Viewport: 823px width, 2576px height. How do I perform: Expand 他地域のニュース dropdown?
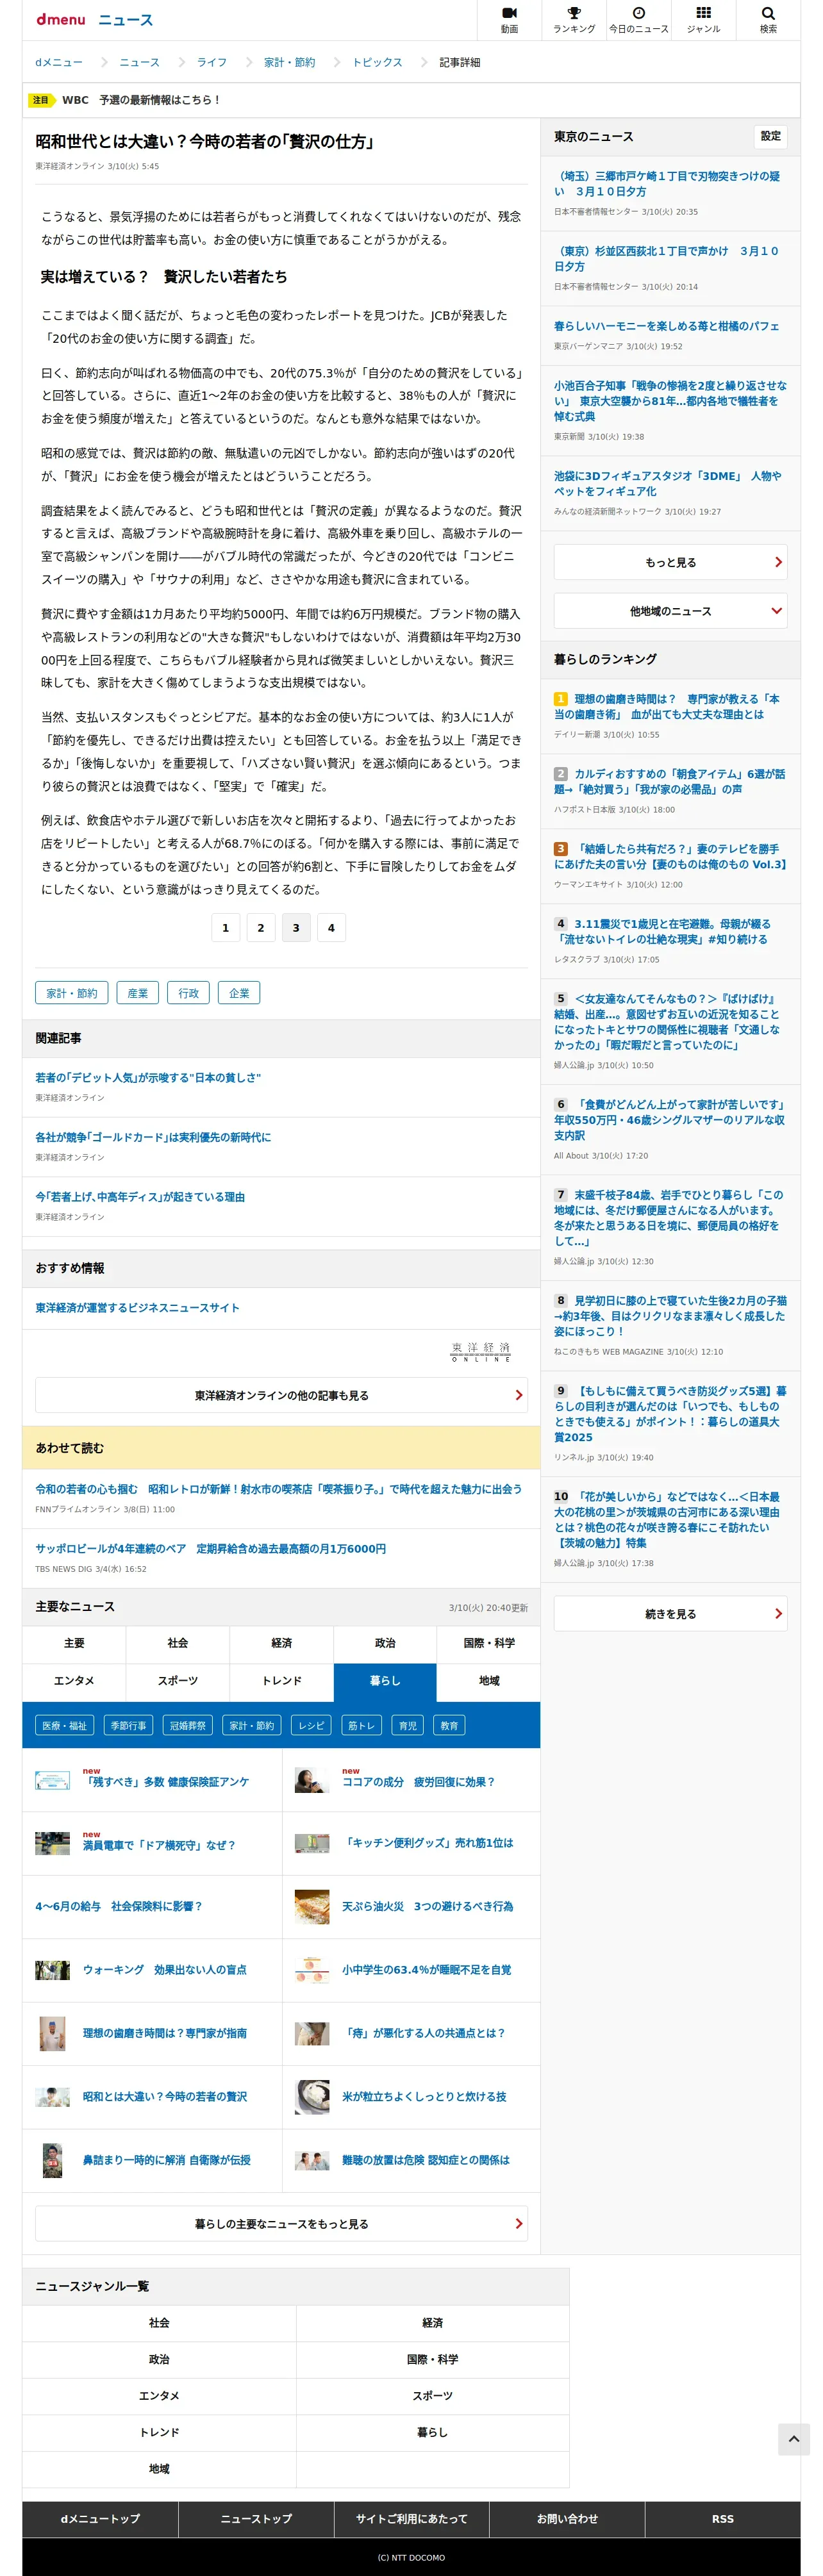click(670, 611)
